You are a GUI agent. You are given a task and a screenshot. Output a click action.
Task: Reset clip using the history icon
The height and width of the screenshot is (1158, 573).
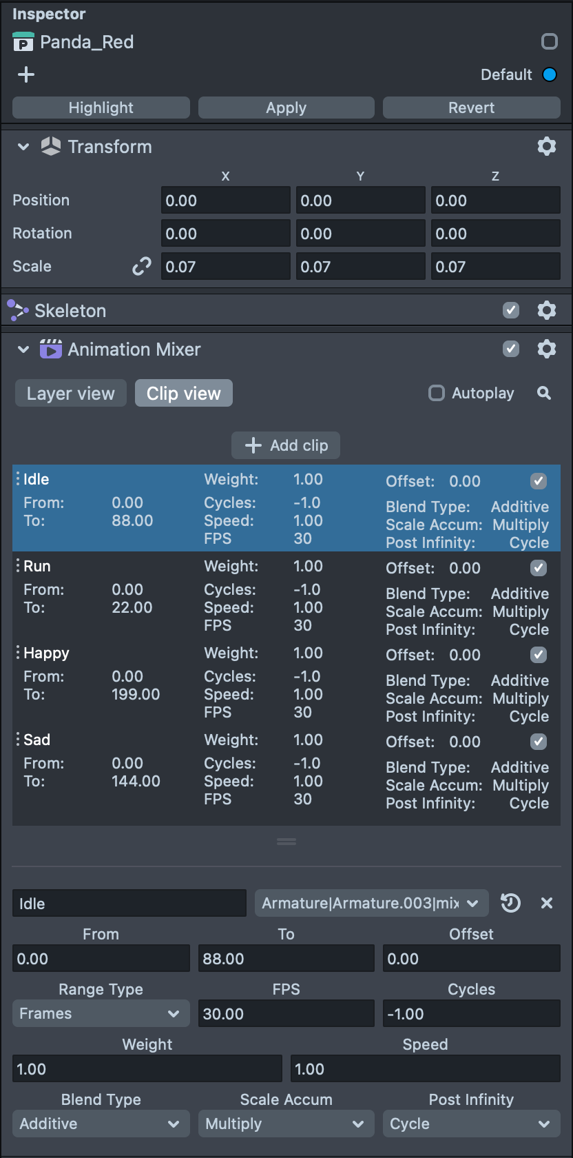point(510,903)
